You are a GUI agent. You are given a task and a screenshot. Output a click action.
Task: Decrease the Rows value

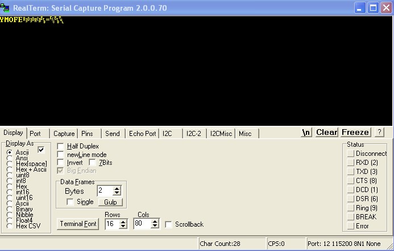[123, 226]
